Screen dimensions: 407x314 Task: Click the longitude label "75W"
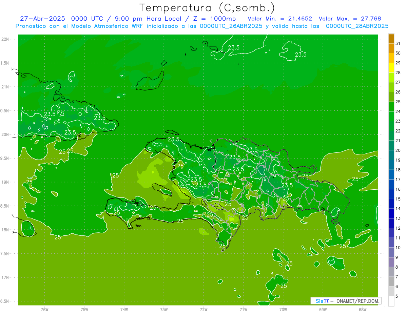coord(84,310)
